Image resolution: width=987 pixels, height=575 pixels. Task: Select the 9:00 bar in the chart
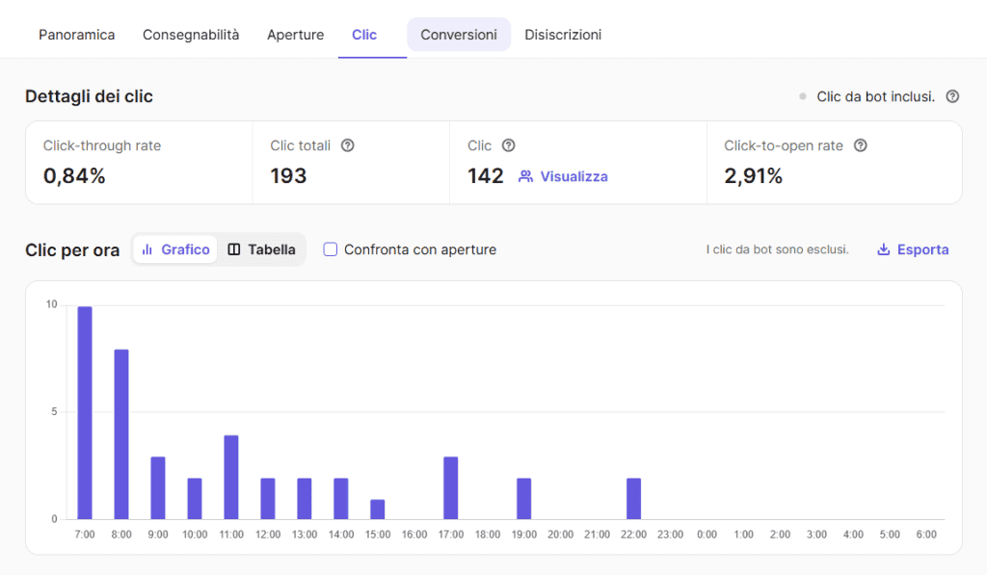coord(158,488)
